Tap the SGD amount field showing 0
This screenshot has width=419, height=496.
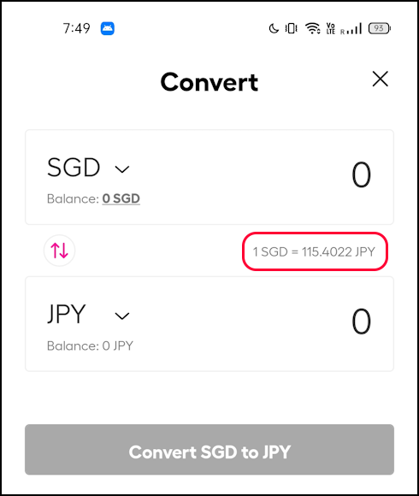click(361, 174)
